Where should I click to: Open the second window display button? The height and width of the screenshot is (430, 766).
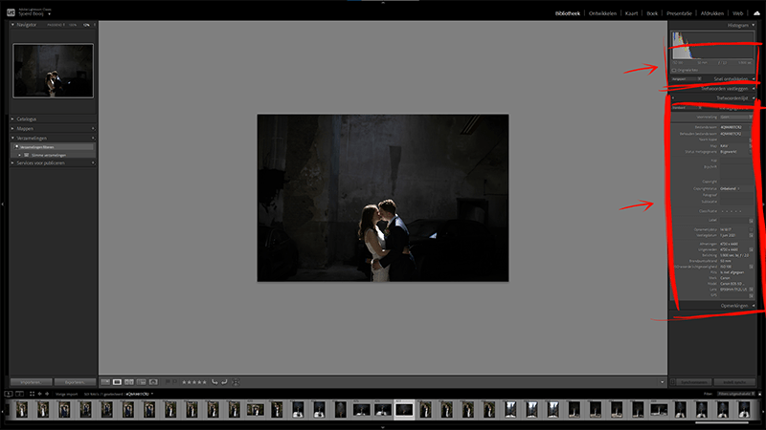tap(19, 394)
